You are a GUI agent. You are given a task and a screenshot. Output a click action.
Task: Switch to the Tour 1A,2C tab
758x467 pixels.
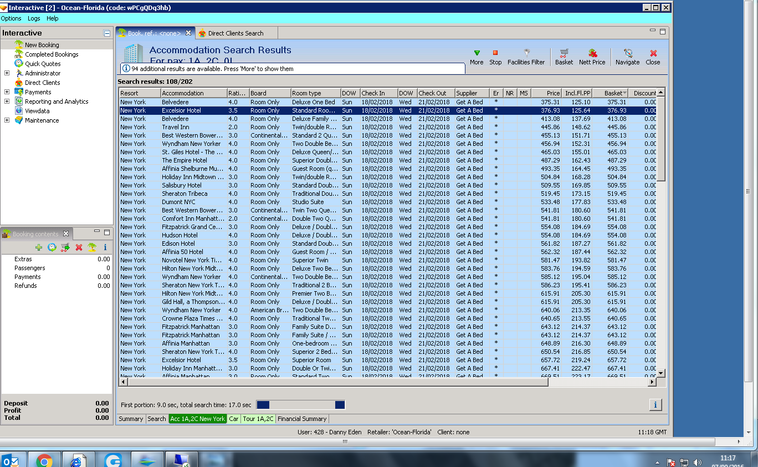click(x=258, y=419)
